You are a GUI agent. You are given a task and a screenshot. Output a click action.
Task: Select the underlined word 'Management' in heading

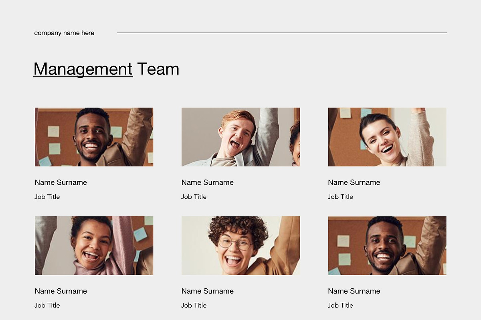tap(83, 69)
